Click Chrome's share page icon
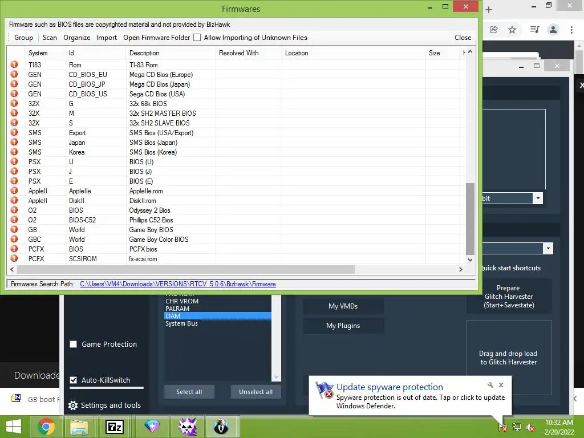This screenshot has width=584, height=438. click(493, 30)
